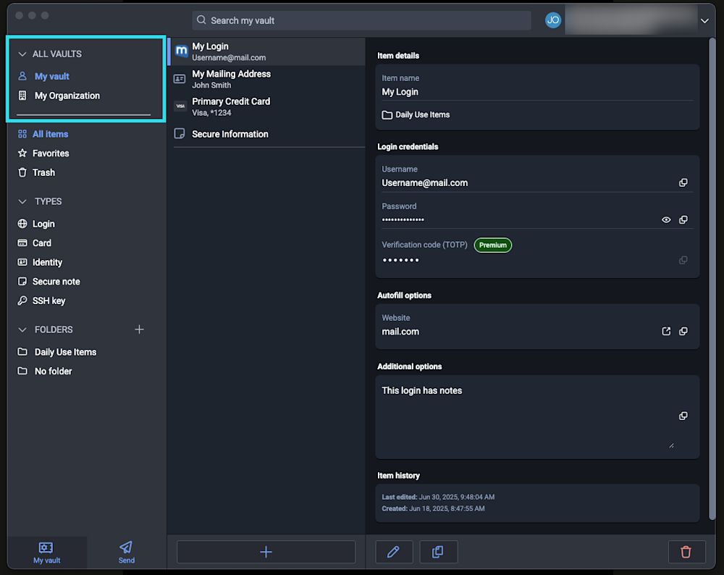Click the mail.com favicon on My Login
This screenshot has height=575, width=724.
tap(182, 51)
